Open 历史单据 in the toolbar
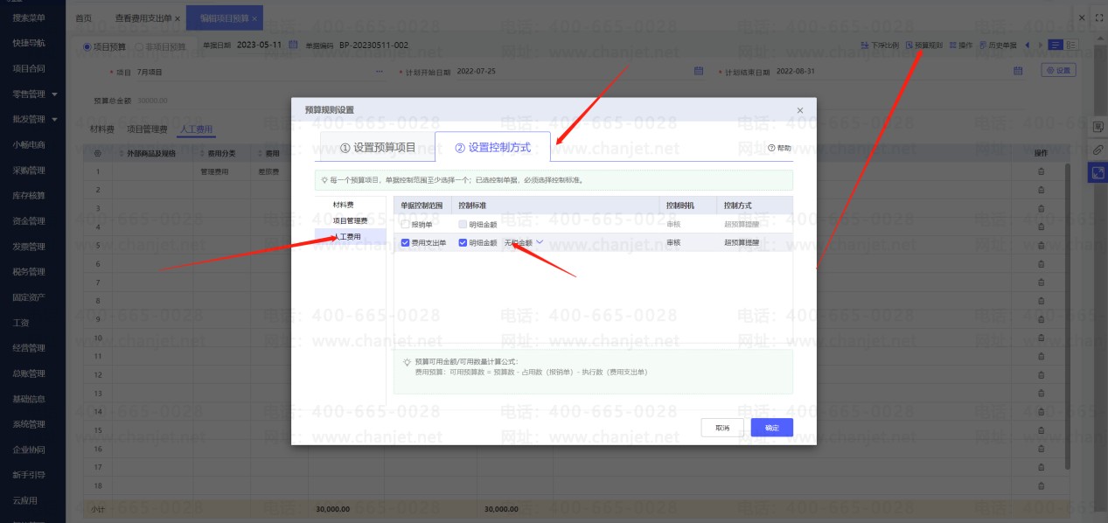 [x=998, y=45]
